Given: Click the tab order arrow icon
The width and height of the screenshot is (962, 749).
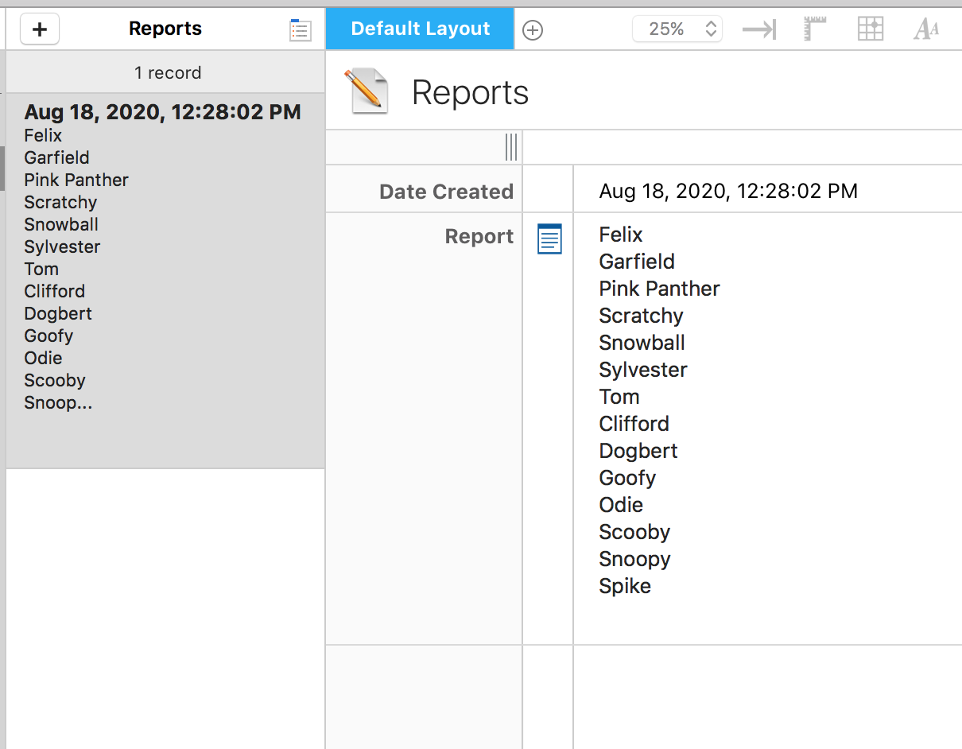Looking at the screenshot, I should pos(758,29).
